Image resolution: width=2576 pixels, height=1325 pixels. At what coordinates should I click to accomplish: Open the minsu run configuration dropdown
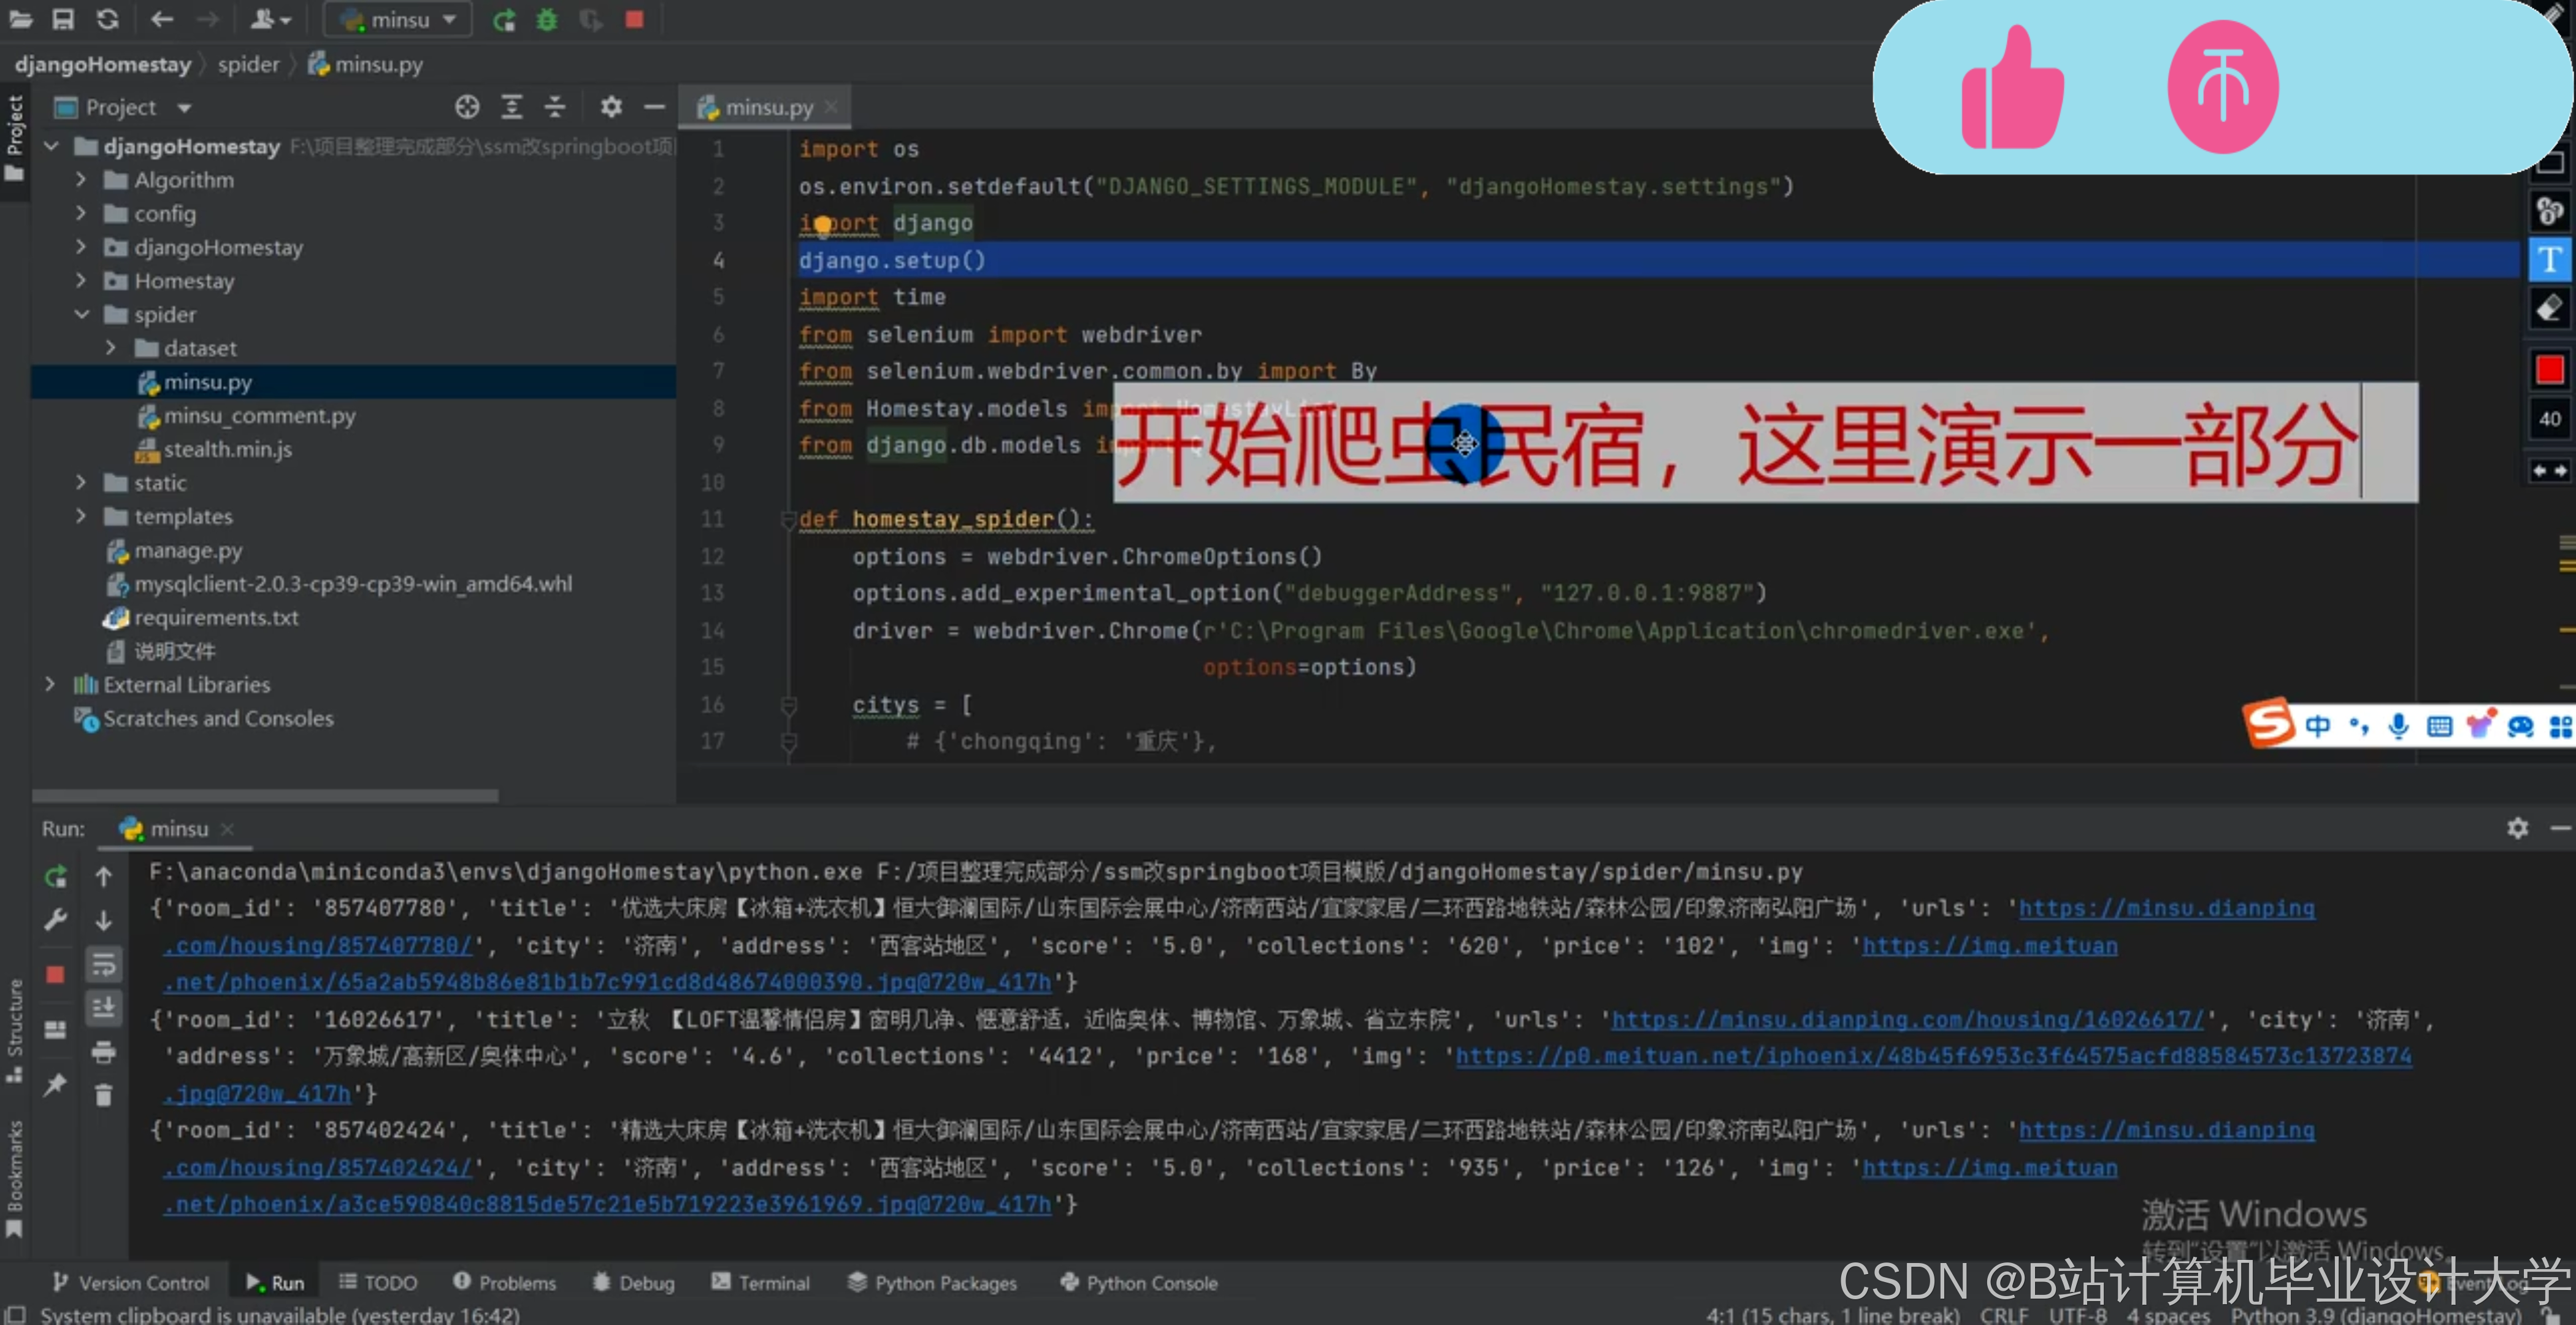pyautogui.click(x=400, y=20)
